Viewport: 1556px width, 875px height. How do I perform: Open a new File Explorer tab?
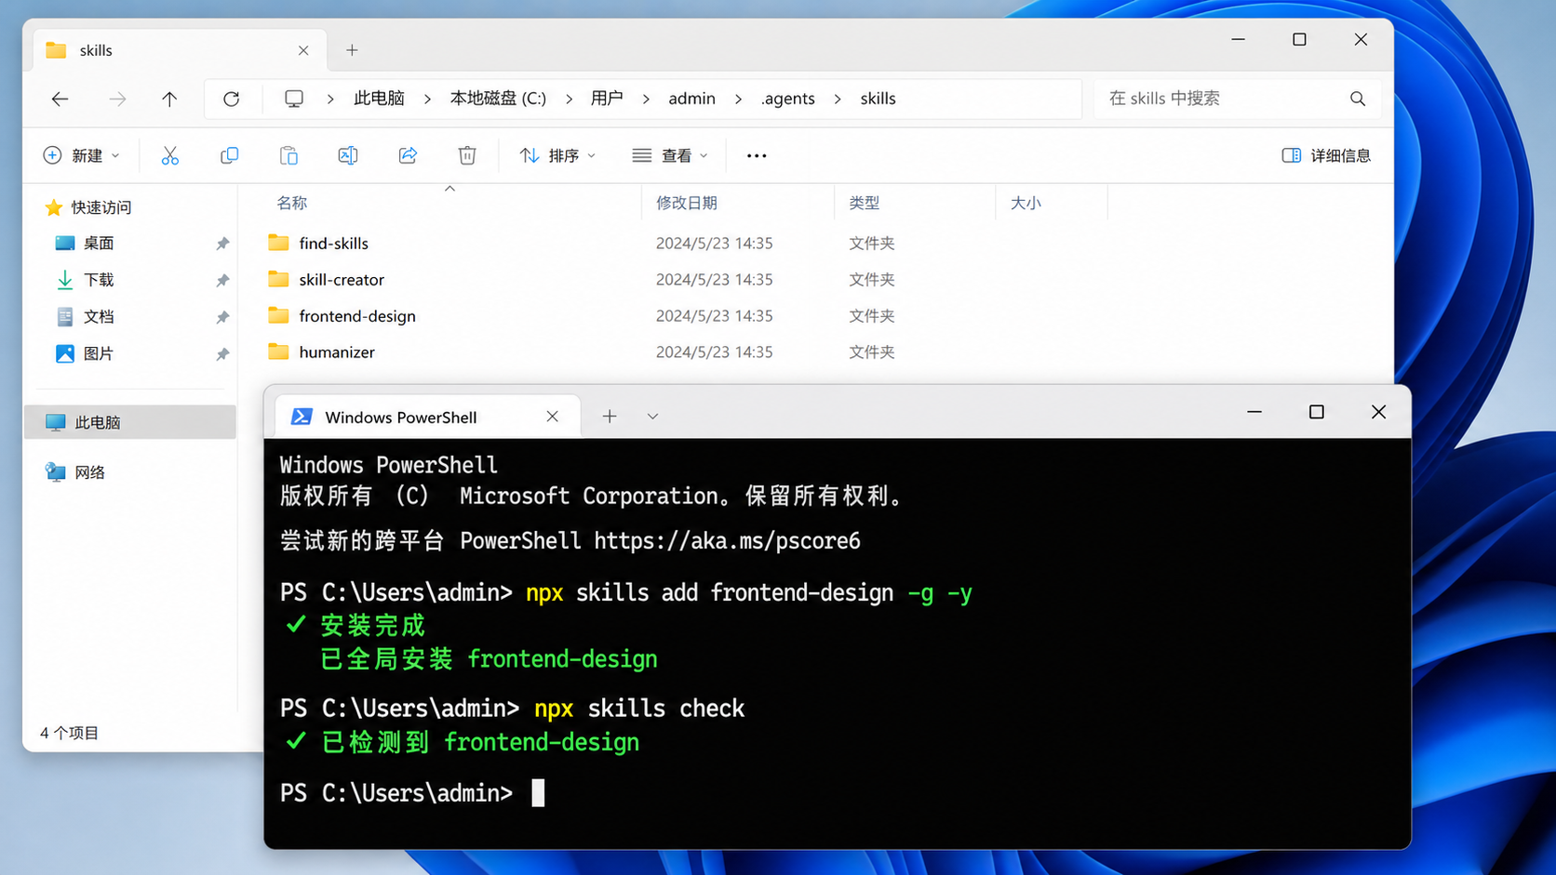(352, 50)
